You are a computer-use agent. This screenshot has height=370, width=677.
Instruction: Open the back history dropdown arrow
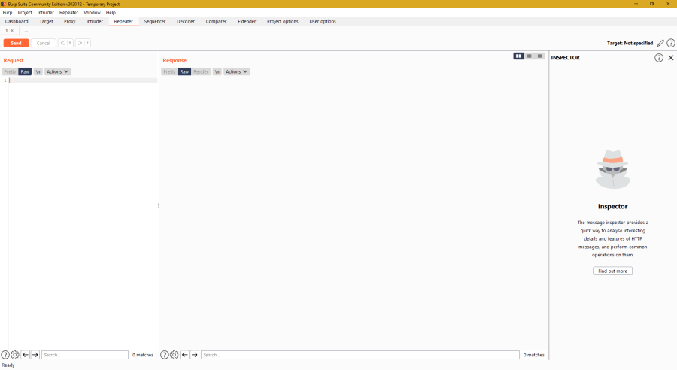click(71, 43)
